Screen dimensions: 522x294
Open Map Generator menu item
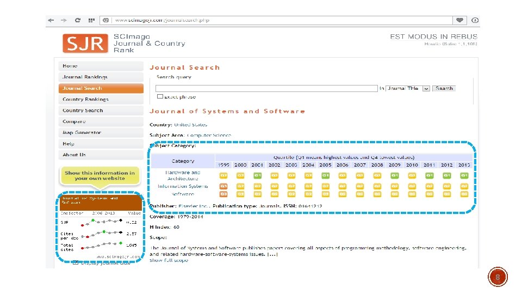[101, 133]
